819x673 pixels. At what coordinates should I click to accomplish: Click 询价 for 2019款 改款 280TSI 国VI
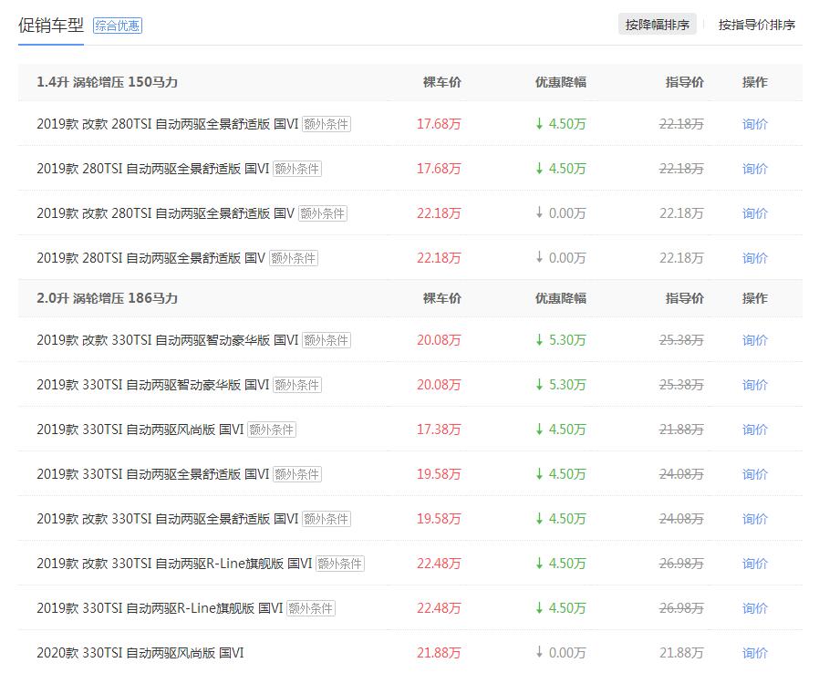coord(755,124)
